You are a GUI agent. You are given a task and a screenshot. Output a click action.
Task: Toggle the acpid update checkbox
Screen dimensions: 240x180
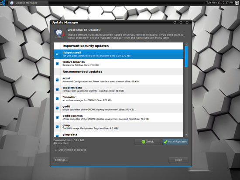click(x=57, y=80)
